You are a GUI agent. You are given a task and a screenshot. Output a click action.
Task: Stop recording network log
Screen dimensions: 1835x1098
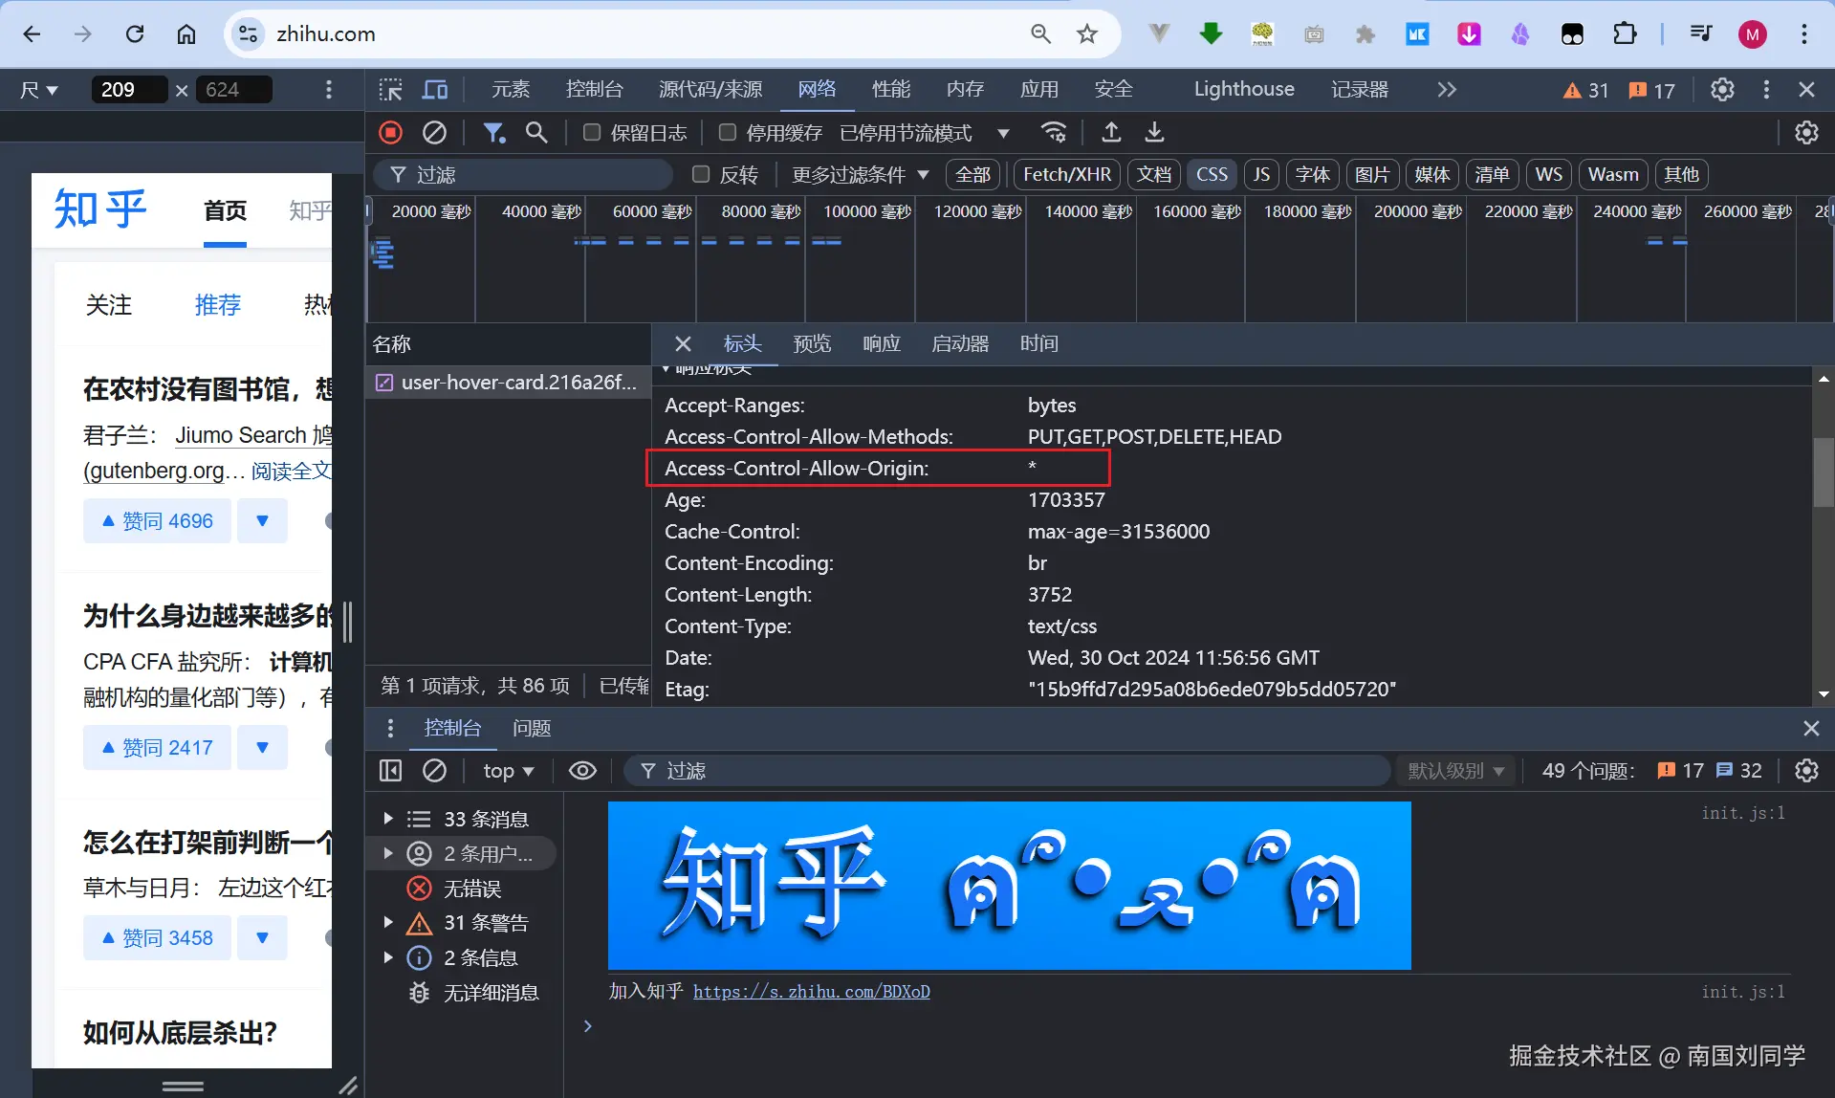pyautogui.click(x=390, y=132)
